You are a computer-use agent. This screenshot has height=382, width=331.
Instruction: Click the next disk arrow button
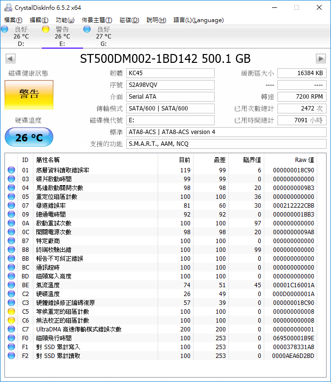(321, 59)
